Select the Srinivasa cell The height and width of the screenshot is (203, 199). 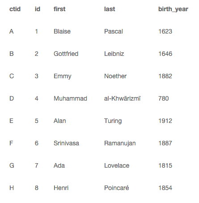66,143
